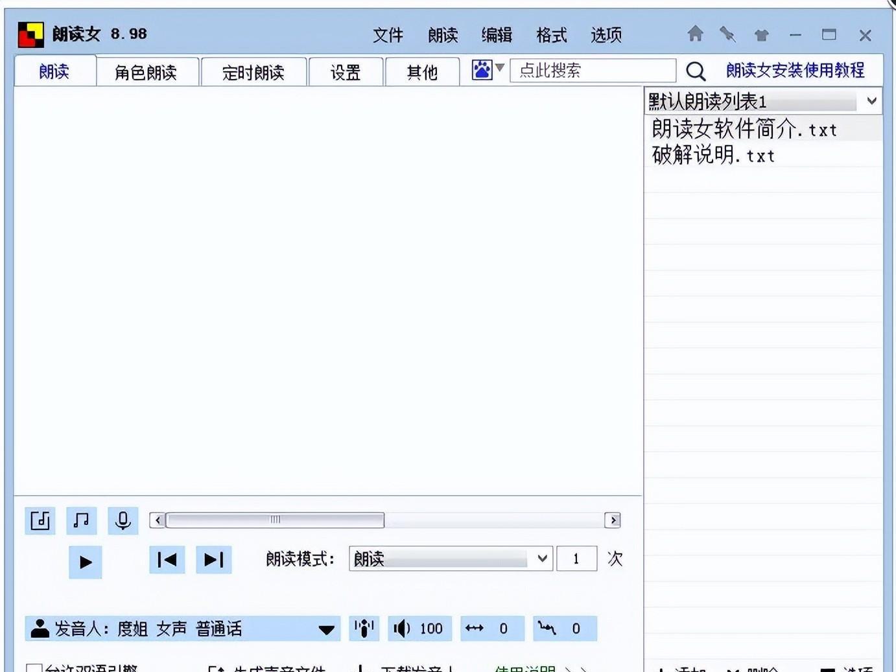Click the progress scrollbar left arrow

(x=157, y=520)
